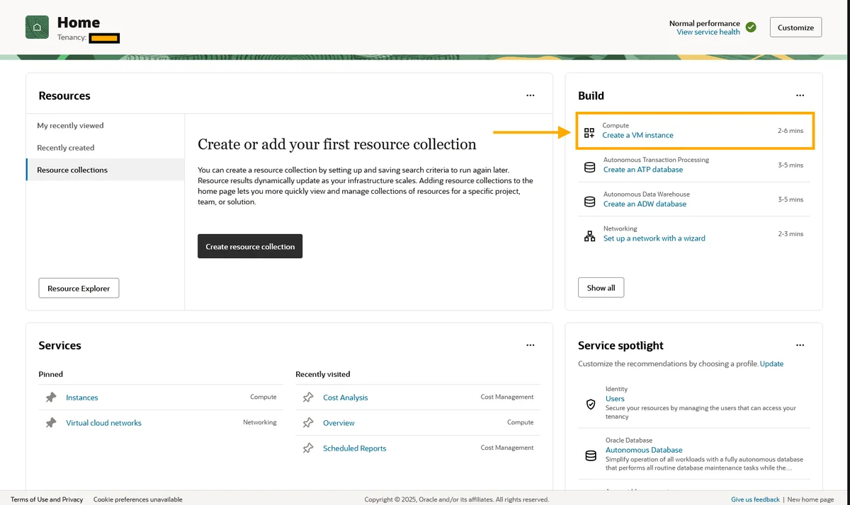Click the 2-6 mins estimate text
The width and height of the screenshot is (850, 505).
[790, 131]
